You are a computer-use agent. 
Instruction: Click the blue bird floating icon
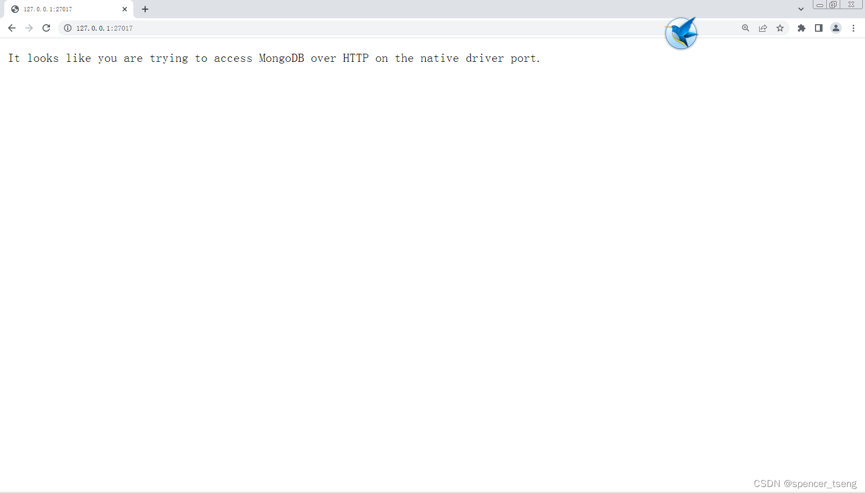pyautogui.click(x=681, y=33)
